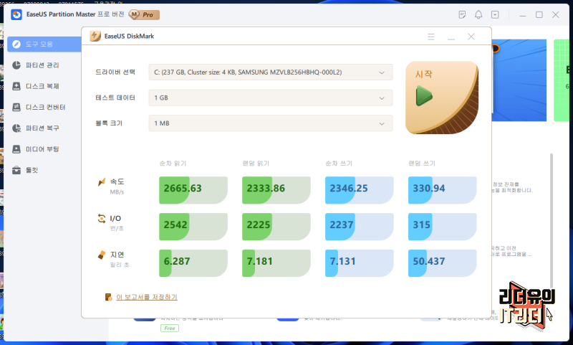Click the sequential write speed 2346.25 bar
Screen dimensions: 573x345
point(360,190)
